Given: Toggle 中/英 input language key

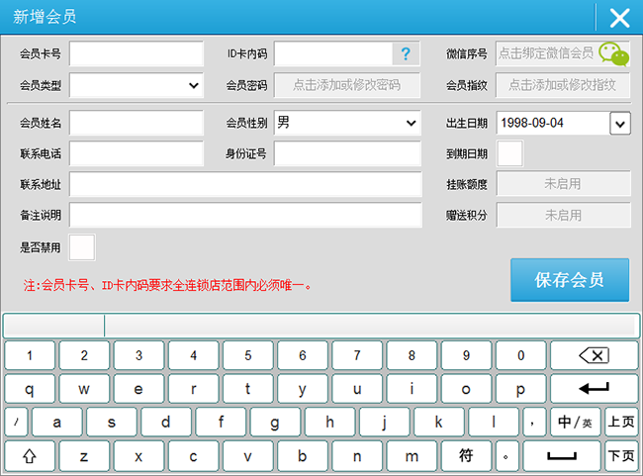Looking at the screenshot, I should click(x=575, y=423).
